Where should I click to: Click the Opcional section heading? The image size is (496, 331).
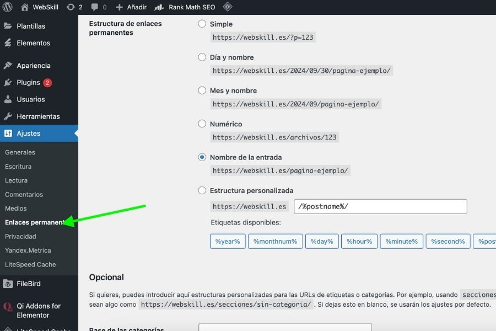(106, 277)
